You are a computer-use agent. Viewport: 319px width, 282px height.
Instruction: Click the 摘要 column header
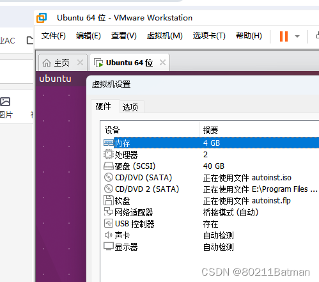[x=210, y=130]
